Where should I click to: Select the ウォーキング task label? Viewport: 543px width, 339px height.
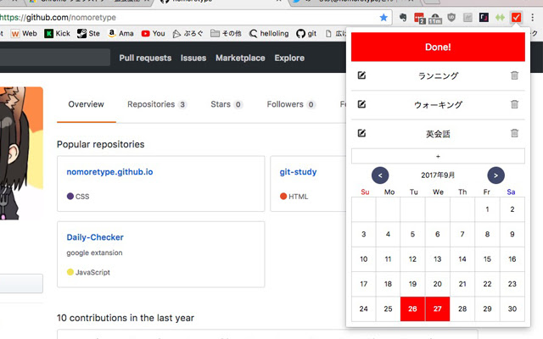tap(438, 105)
